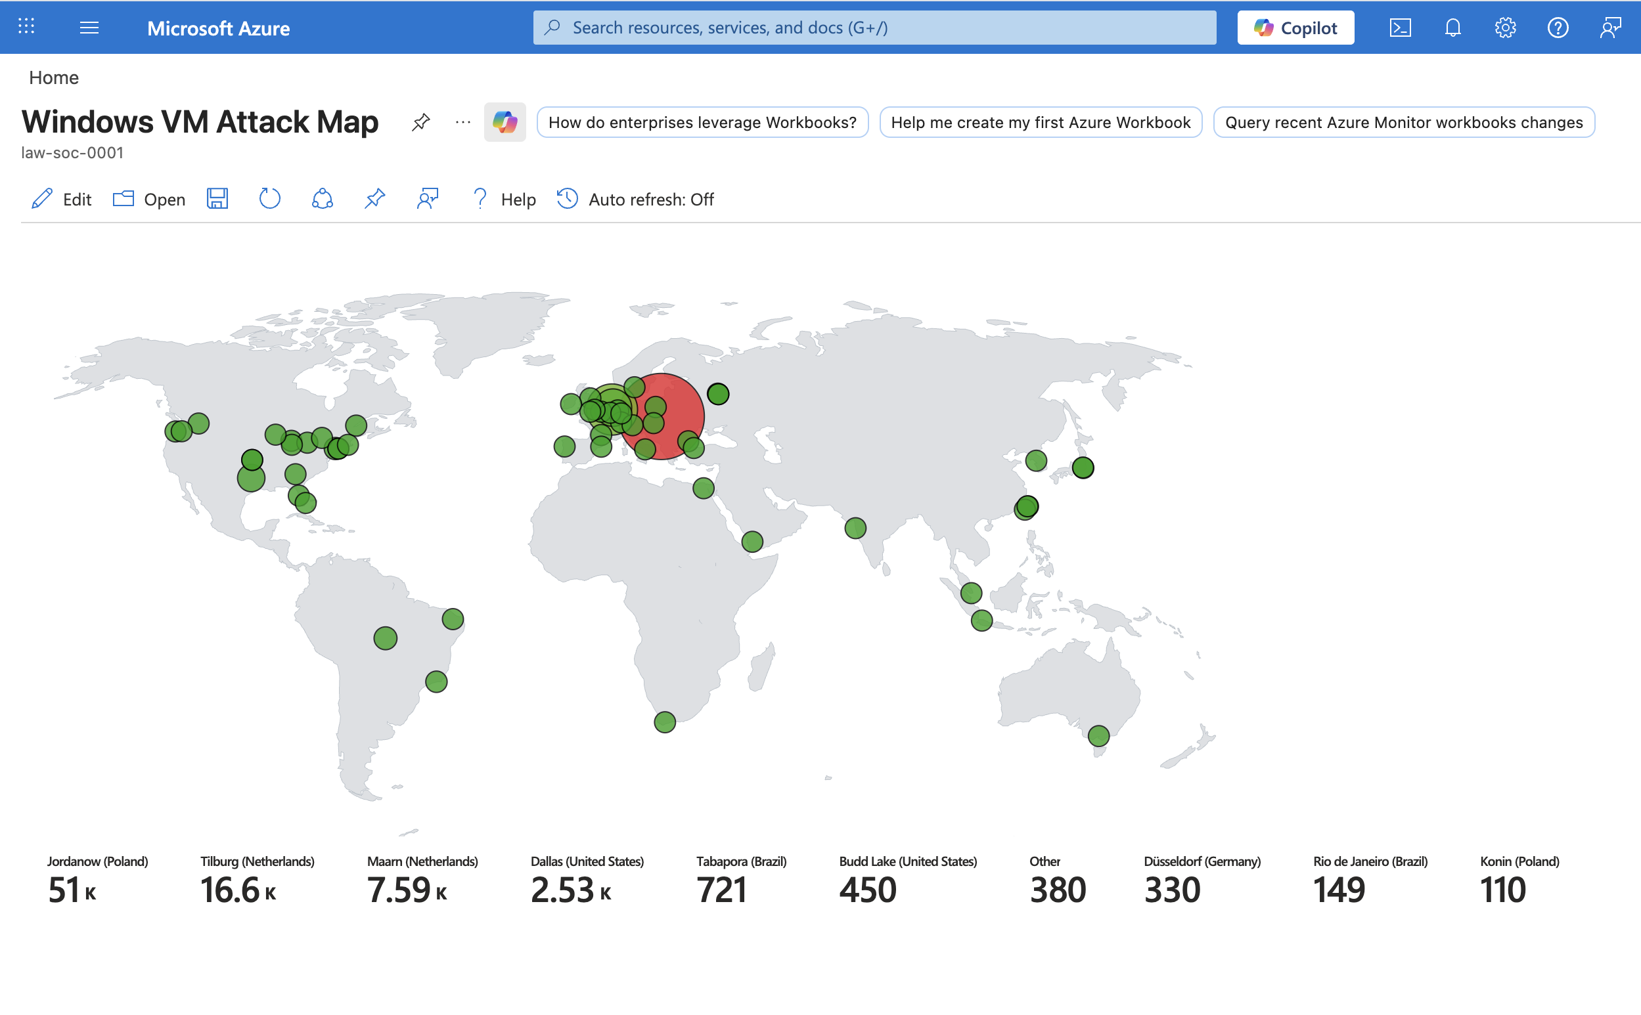Click the Edit toolbar button
This screenshot has height=1015, width=1641.
pyautogui.click(x=62, y=199)
